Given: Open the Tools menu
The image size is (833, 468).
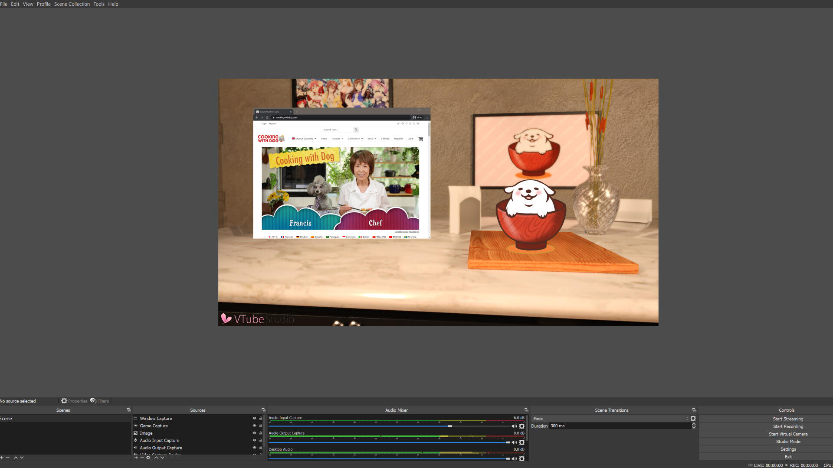Looking at the screenshot, I should [99, 4].
